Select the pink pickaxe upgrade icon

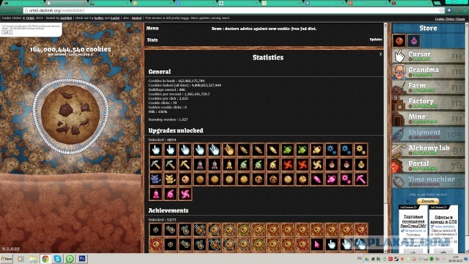click(361, 179)
